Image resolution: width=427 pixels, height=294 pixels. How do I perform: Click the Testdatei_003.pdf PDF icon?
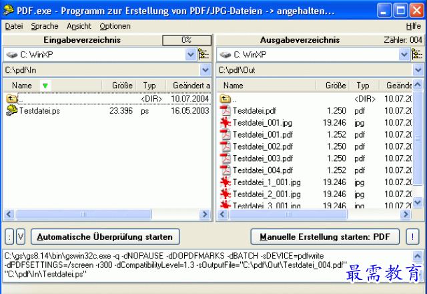[x=226, y=158]
